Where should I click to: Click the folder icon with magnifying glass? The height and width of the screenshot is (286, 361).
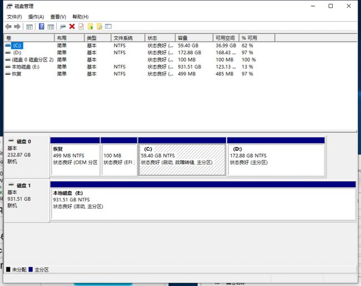coord(99,27)
